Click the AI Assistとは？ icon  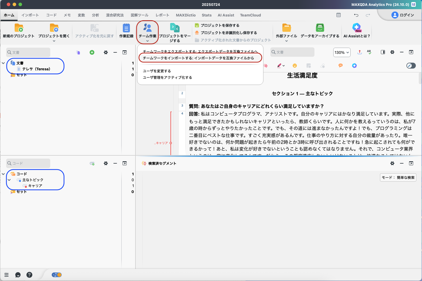pos(357,28)
